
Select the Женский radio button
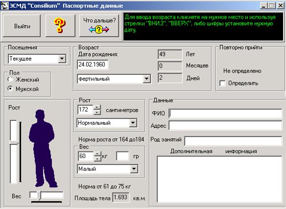click(x=10, y=79)
